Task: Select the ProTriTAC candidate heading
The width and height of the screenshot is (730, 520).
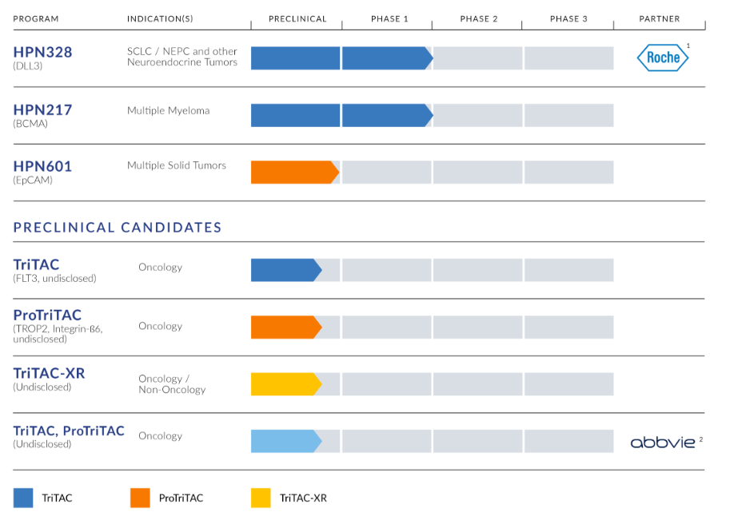Action: (47, 315)
